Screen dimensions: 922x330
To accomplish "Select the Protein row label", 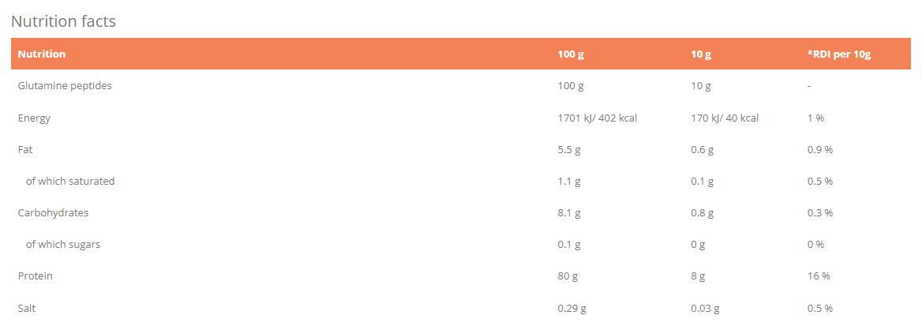I will (x=36, y=276).
